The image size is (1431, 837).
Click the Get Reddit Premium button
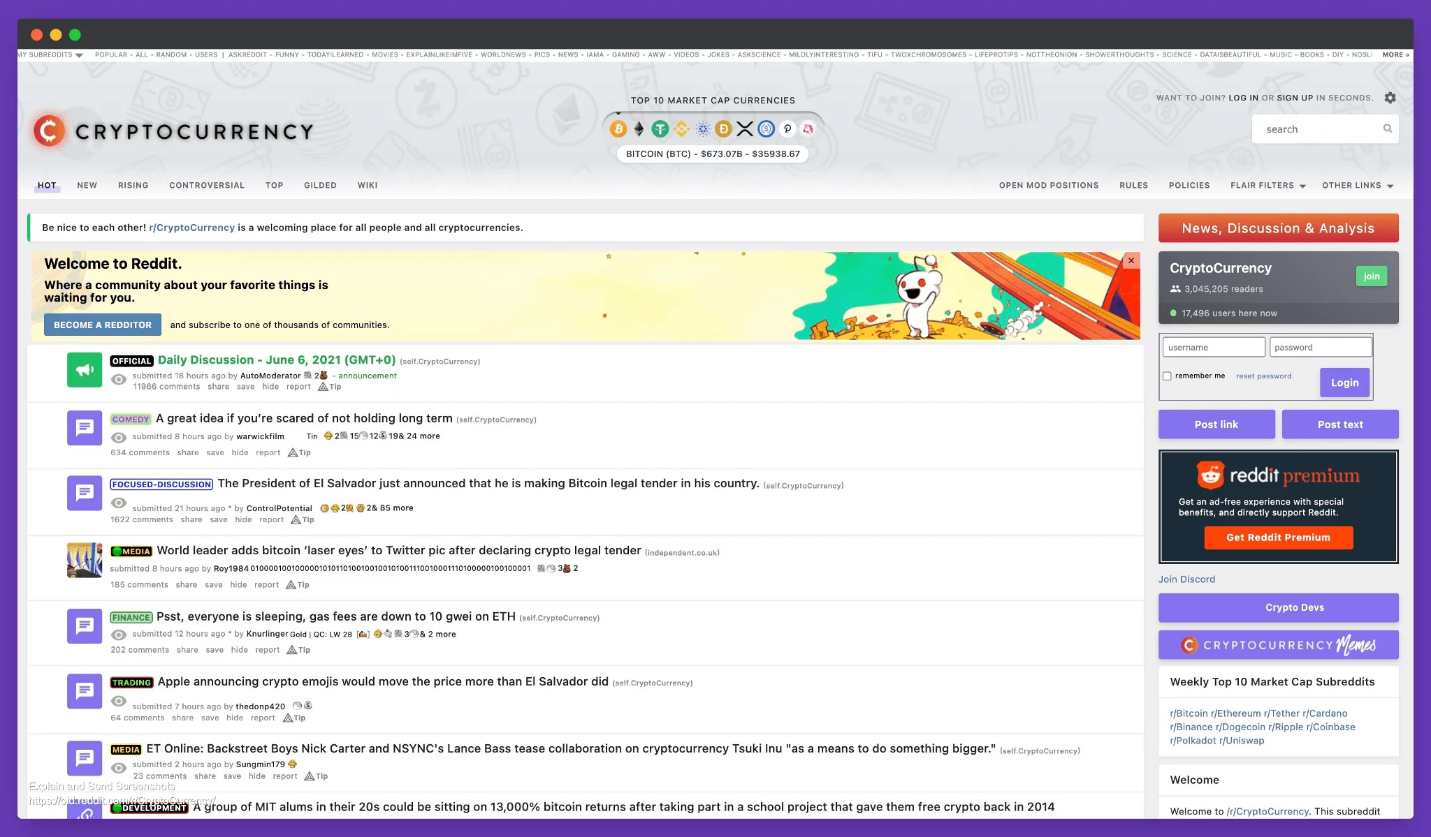pos(1278,538)
